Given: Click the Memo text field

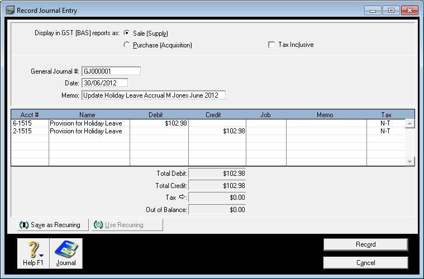Looking at the screenshot, I should coord(153,95).
